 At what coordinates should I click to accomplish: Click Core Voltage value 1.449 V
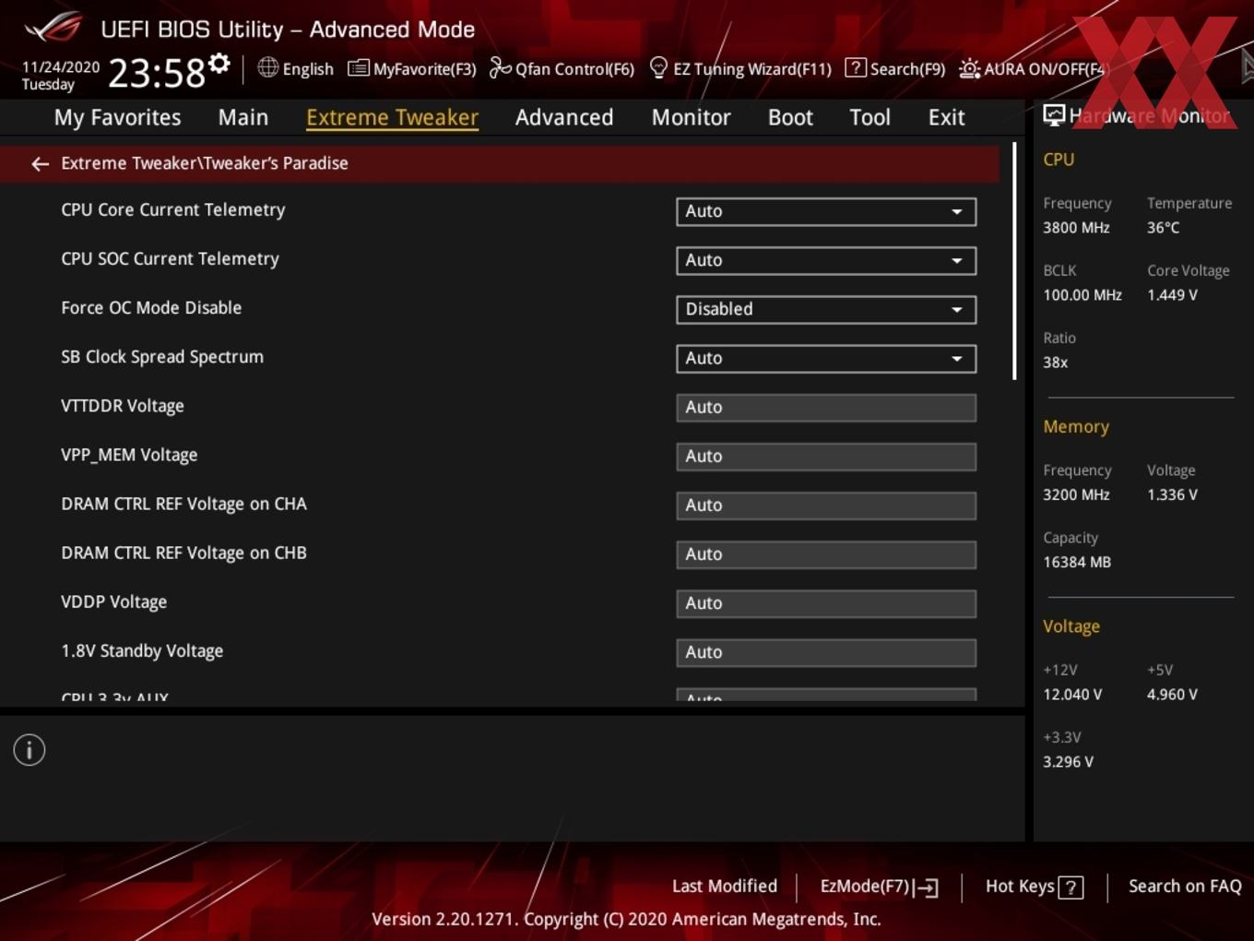1172,295
